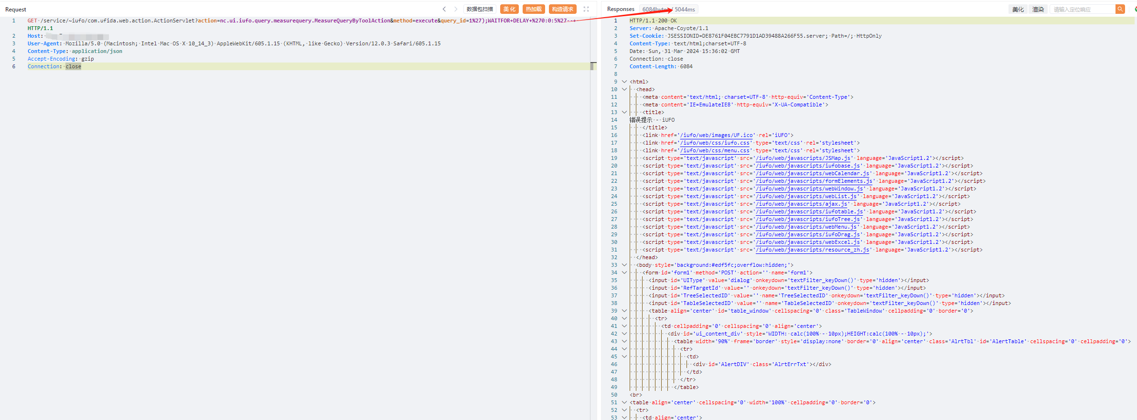The height and width of the screenshot is (420, 1137).
Task: Open the 数据包扫描 packet scan button
Action: [480, 9]
